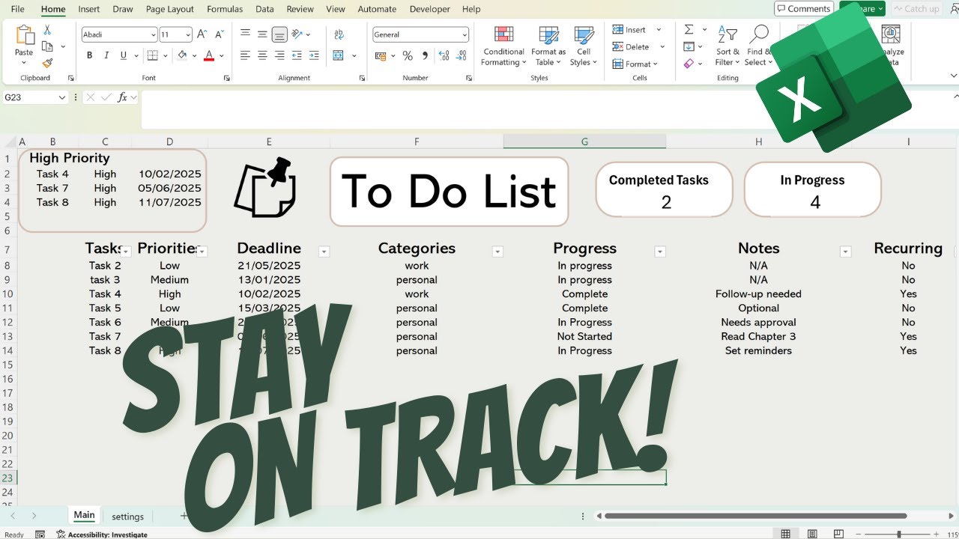Click the Comments button
This screenshot has height=539, width=959.
[x=803, y=9]
